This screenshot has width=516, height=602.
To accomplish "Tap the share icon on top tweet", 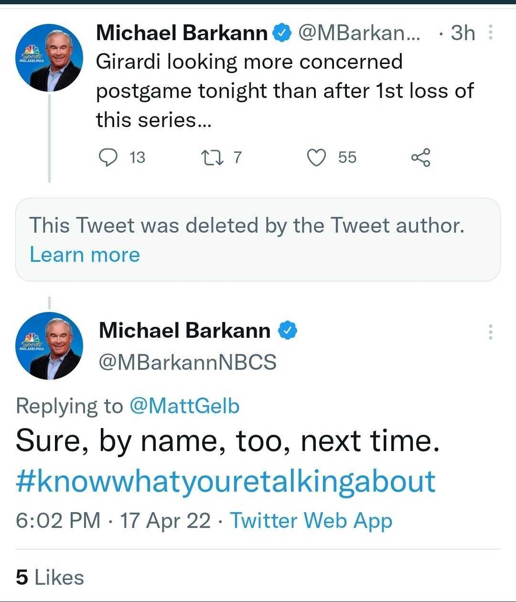I will [x=420, y=157].
